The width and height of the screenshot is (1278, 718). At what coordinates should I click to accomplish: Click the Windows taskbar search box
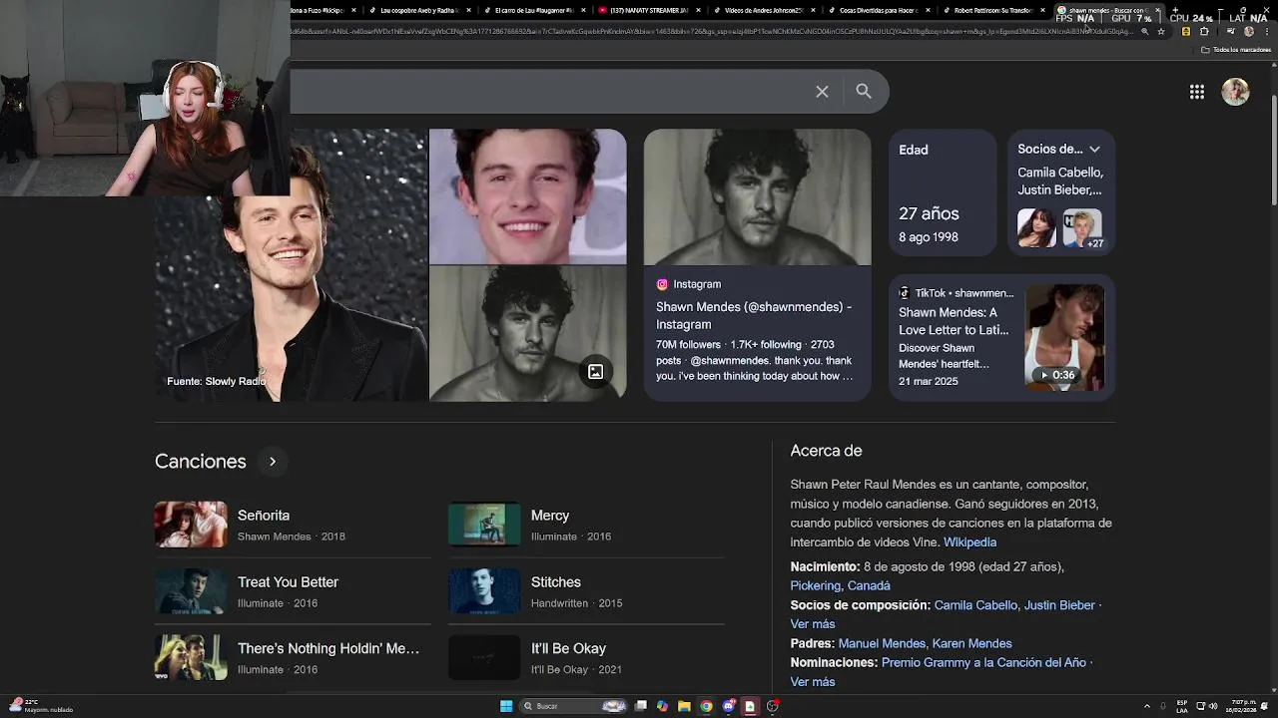573,706
